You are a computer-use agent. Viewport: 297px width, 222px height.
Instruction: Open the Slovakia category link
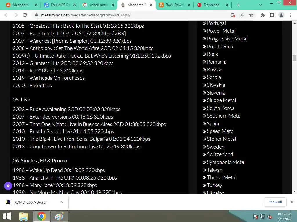(216, 85)
